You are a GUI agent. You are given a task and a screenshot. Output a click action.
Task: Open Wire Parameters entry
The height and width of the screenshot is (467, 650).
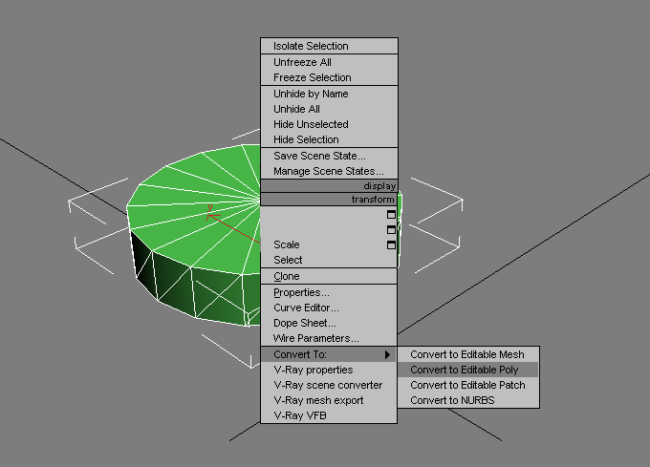(x=328, y=338)
